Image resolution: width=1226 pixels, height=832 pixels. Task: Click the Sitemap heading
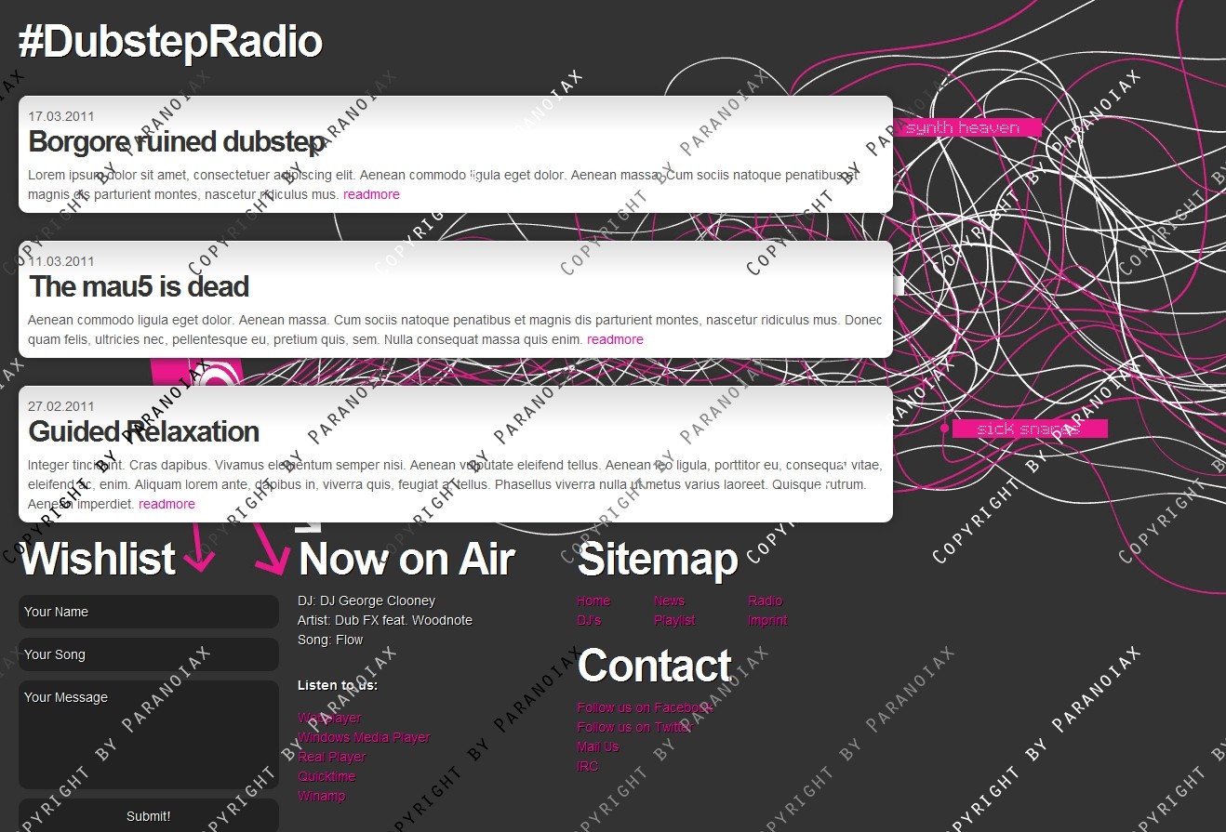[658, 560]
